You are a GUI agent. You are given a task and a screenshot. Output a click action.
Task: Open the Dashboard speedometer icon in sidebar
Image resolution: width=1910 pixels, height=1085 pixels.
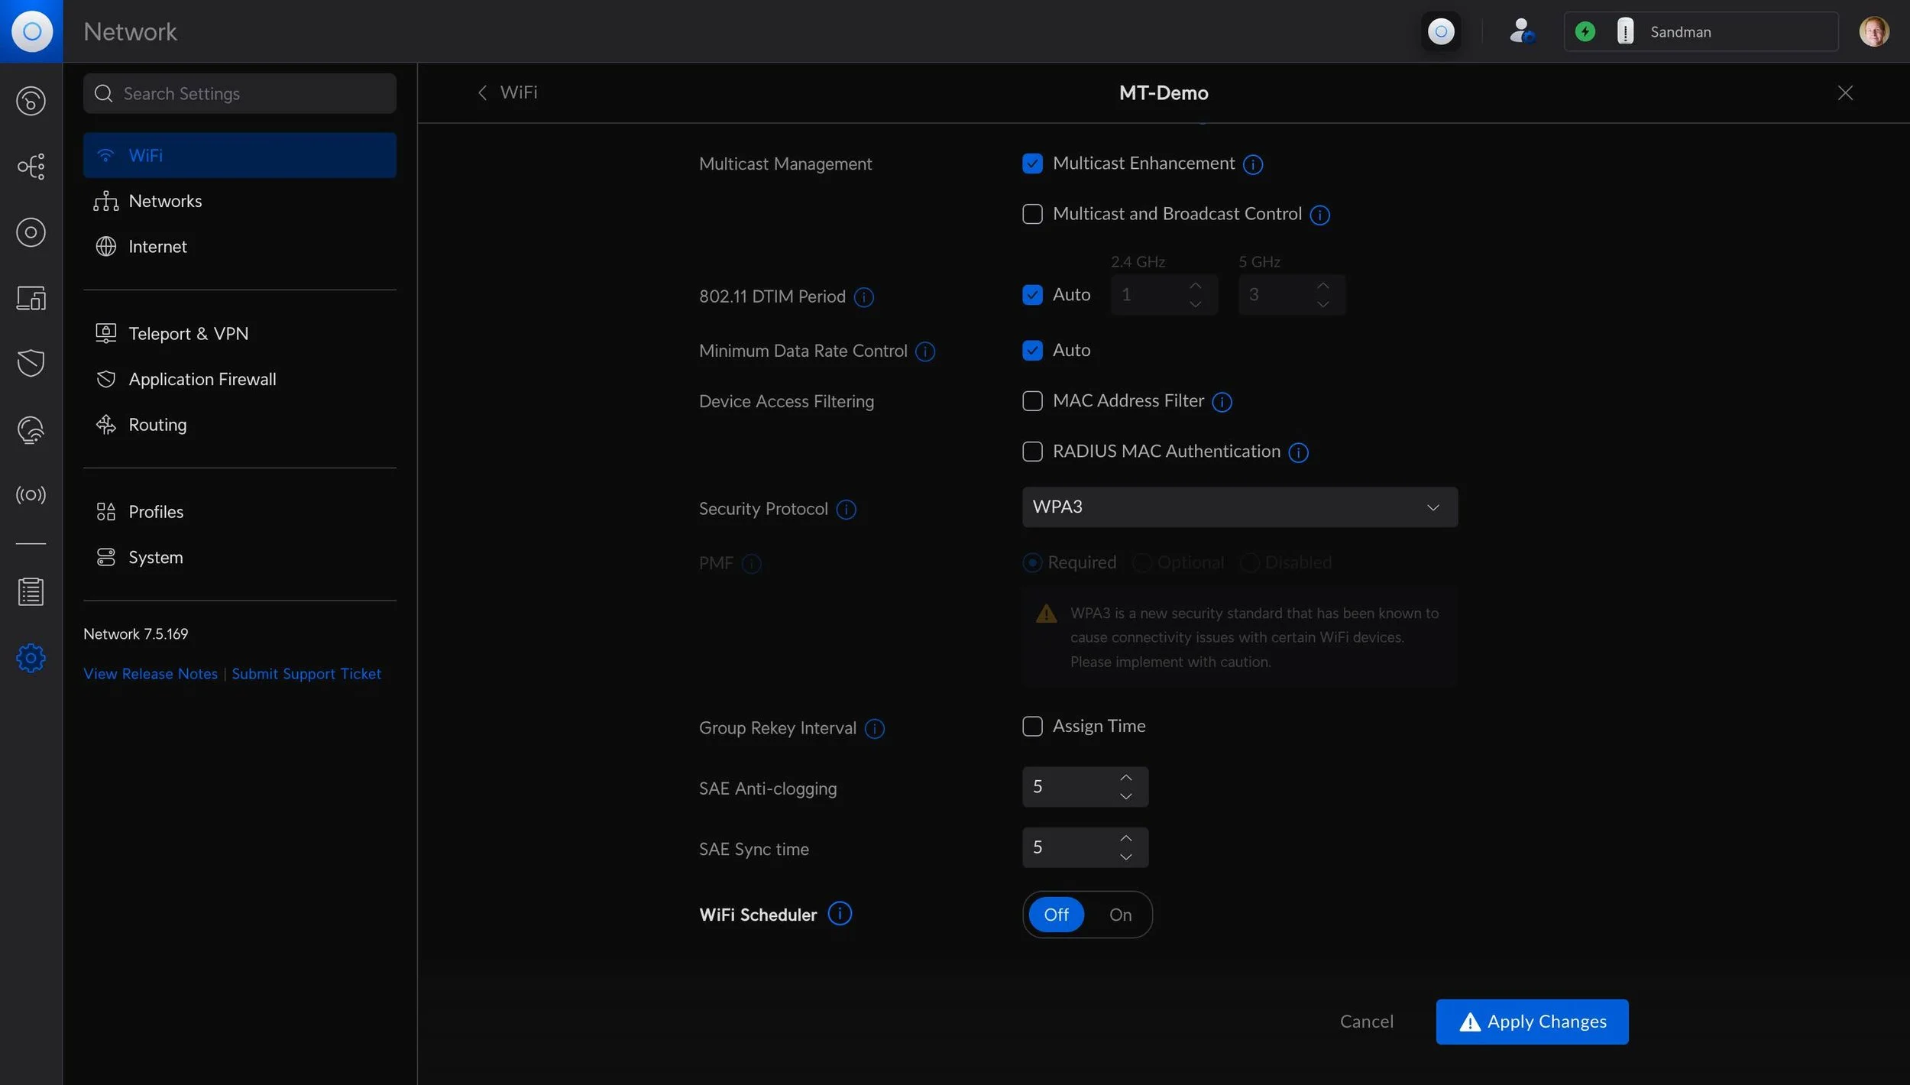31,100
